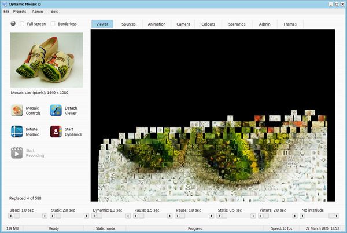Screen dimensions: 347x233
Task: Open the Mosaic Controls palette icon
Action: coord(17,111)
